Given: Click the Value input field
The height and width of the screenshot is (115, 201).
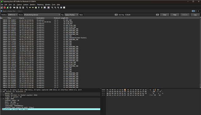Looking at the screenshot, I should tap(99, 15).
